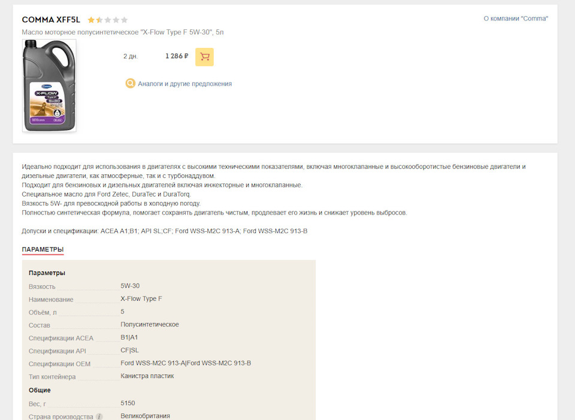The height and width of the screenshot is (420, 575).
Task: Click the Объём, л label
Action: [43, 312]
